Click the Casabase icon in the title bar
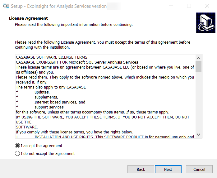 point(6,6)
